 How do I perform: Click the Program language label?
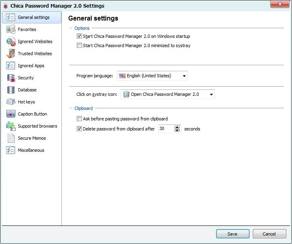tap(95, 76)
